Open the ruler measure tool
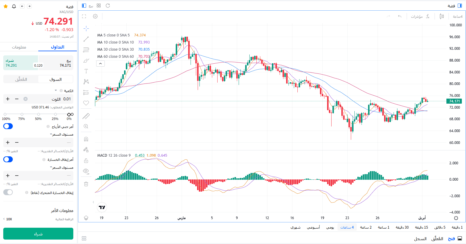This screenshot has width=466, height=244. point(86,116)
